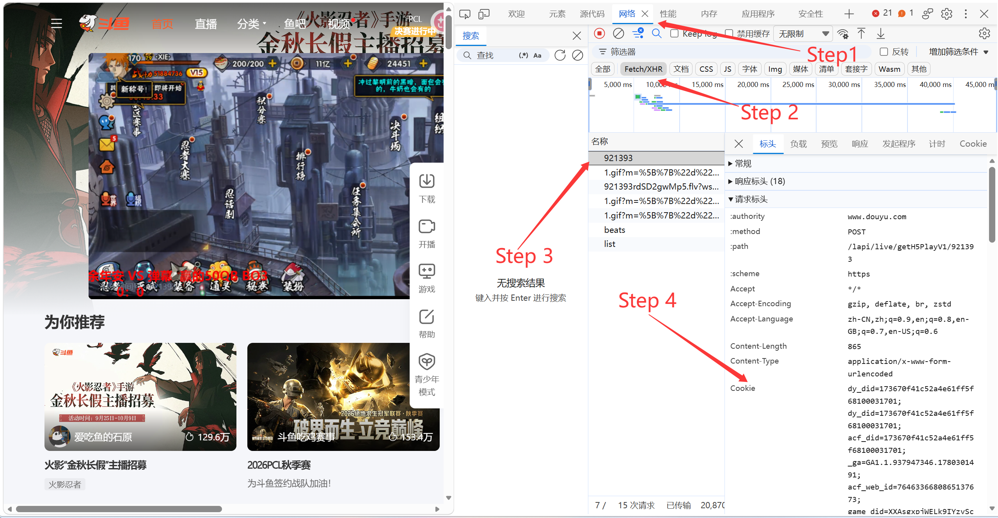Switch to the 源代码 Sources tab
998x518 pixels.
coord(592,14)
